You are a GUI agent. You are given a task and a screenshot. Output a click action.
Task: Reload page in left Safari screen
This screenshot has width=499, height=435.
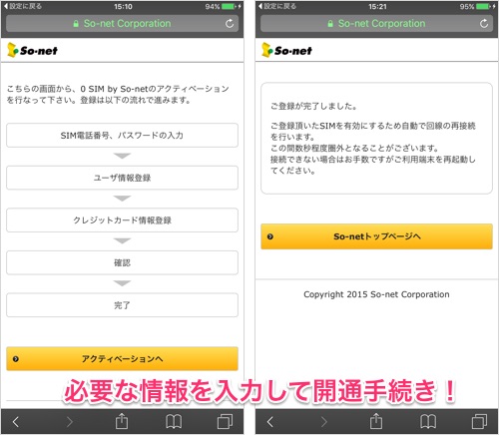(230, 24)
